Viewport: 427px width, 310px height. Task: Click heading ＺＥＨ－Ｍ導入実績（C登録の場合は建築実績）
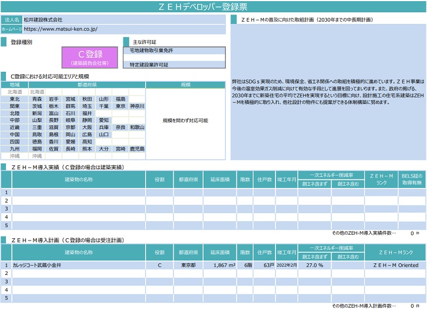[x=68, y=167]
